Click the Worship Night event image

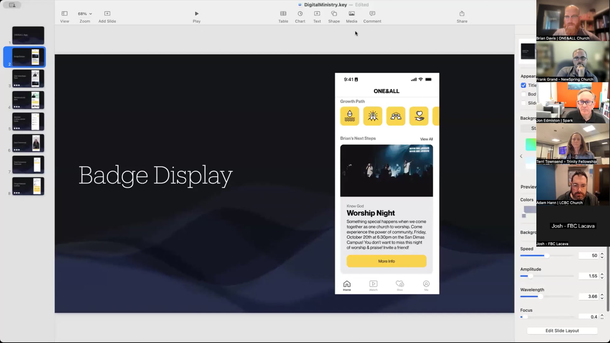tap(386, 171)
